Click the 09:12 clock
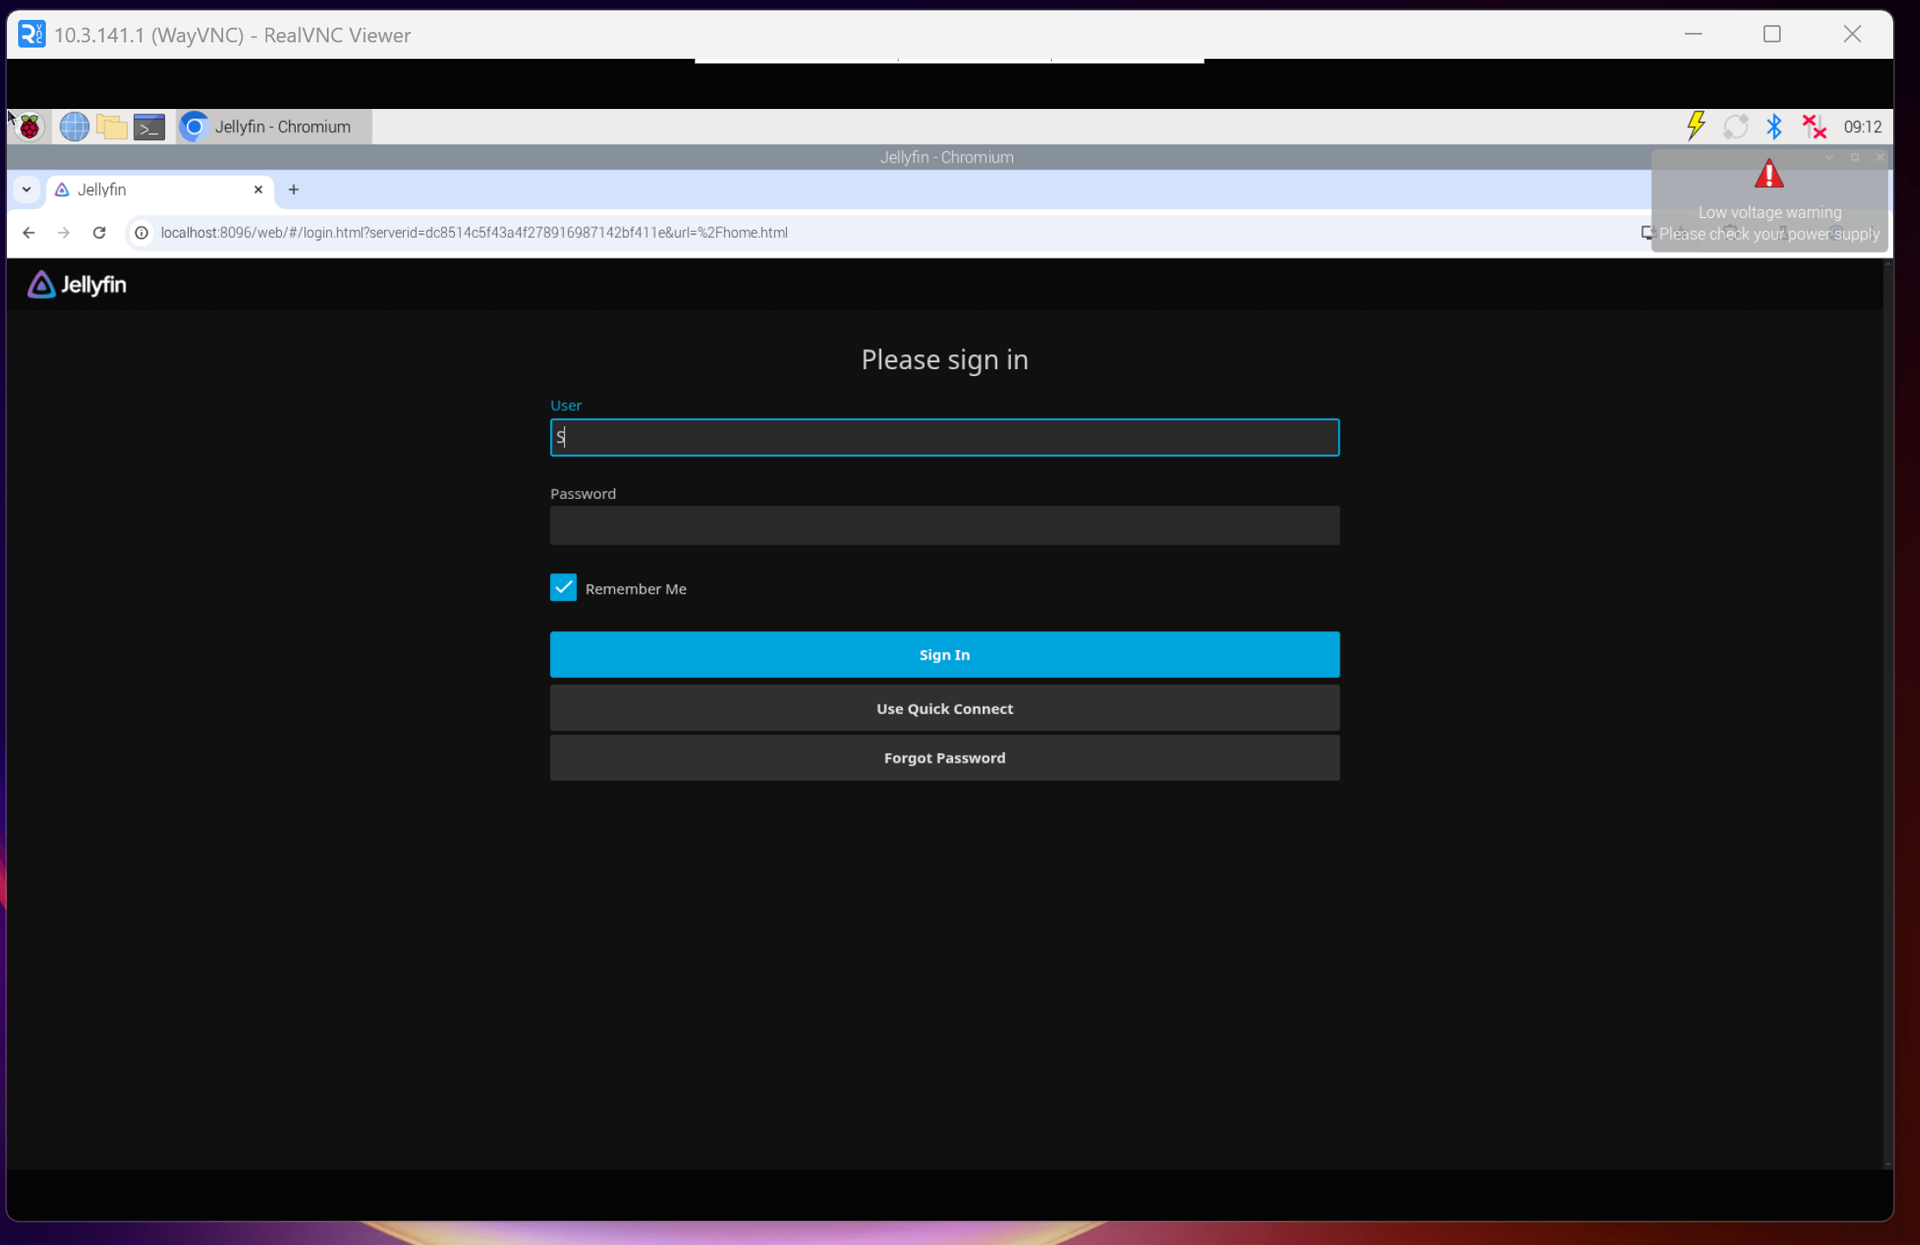 point(1862,127)
